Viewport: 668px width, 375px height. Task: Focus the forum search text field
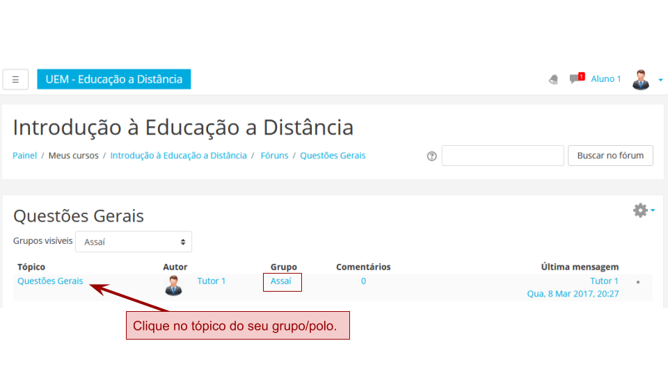point(502,156)
